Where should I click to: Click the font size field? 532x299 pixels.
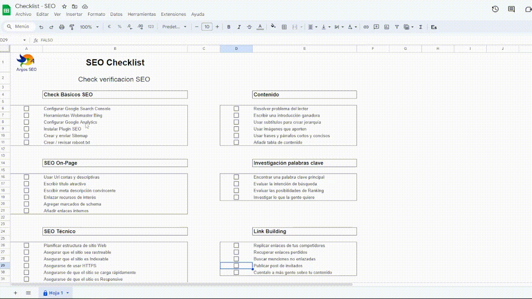coord(207,27)
